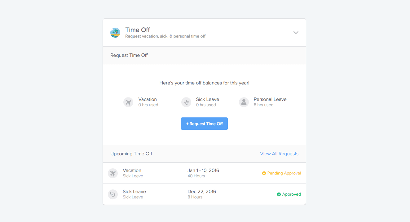Click the person icon beside Personal Leave
Viewport: 410px width, 222px height.
(x=244, y=102)
